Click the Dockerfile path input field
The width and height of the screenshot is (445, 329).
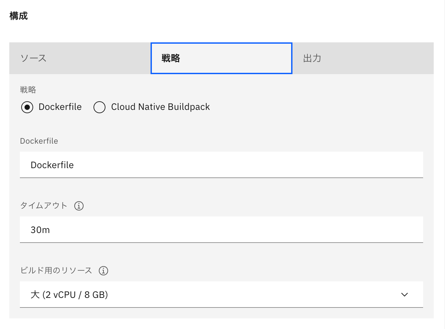[x=222, y=164]
